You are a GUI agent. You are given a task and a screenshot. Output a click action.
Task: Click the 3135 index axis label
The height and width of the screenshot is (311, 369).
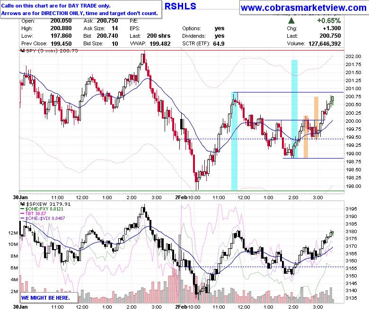[x=351, y=298]
